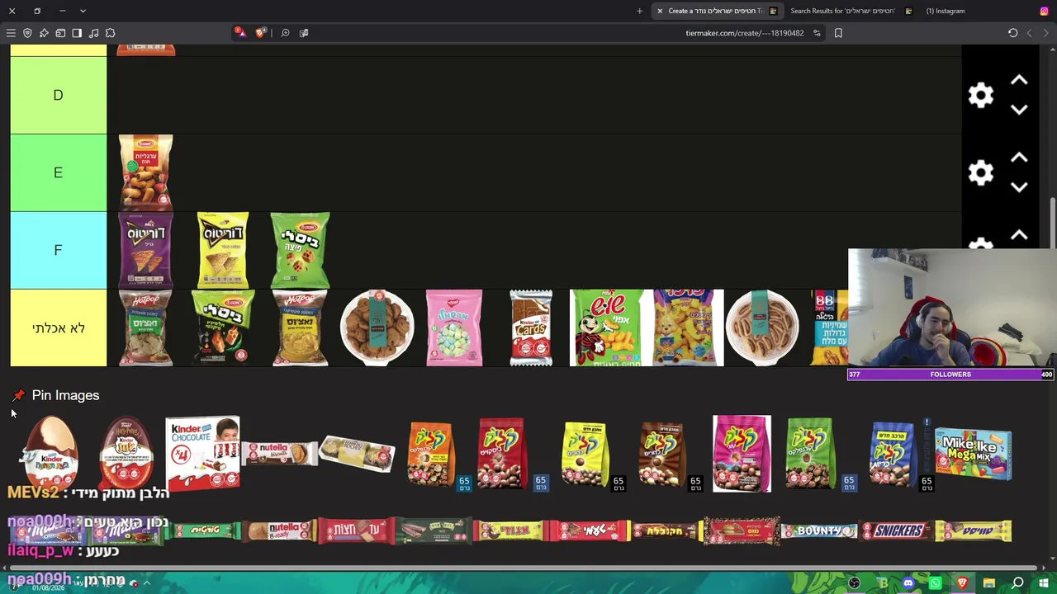This screenshot has width=1057, height=594.
Task: Open site settings icon beside URL
Action: coord(817,33)
